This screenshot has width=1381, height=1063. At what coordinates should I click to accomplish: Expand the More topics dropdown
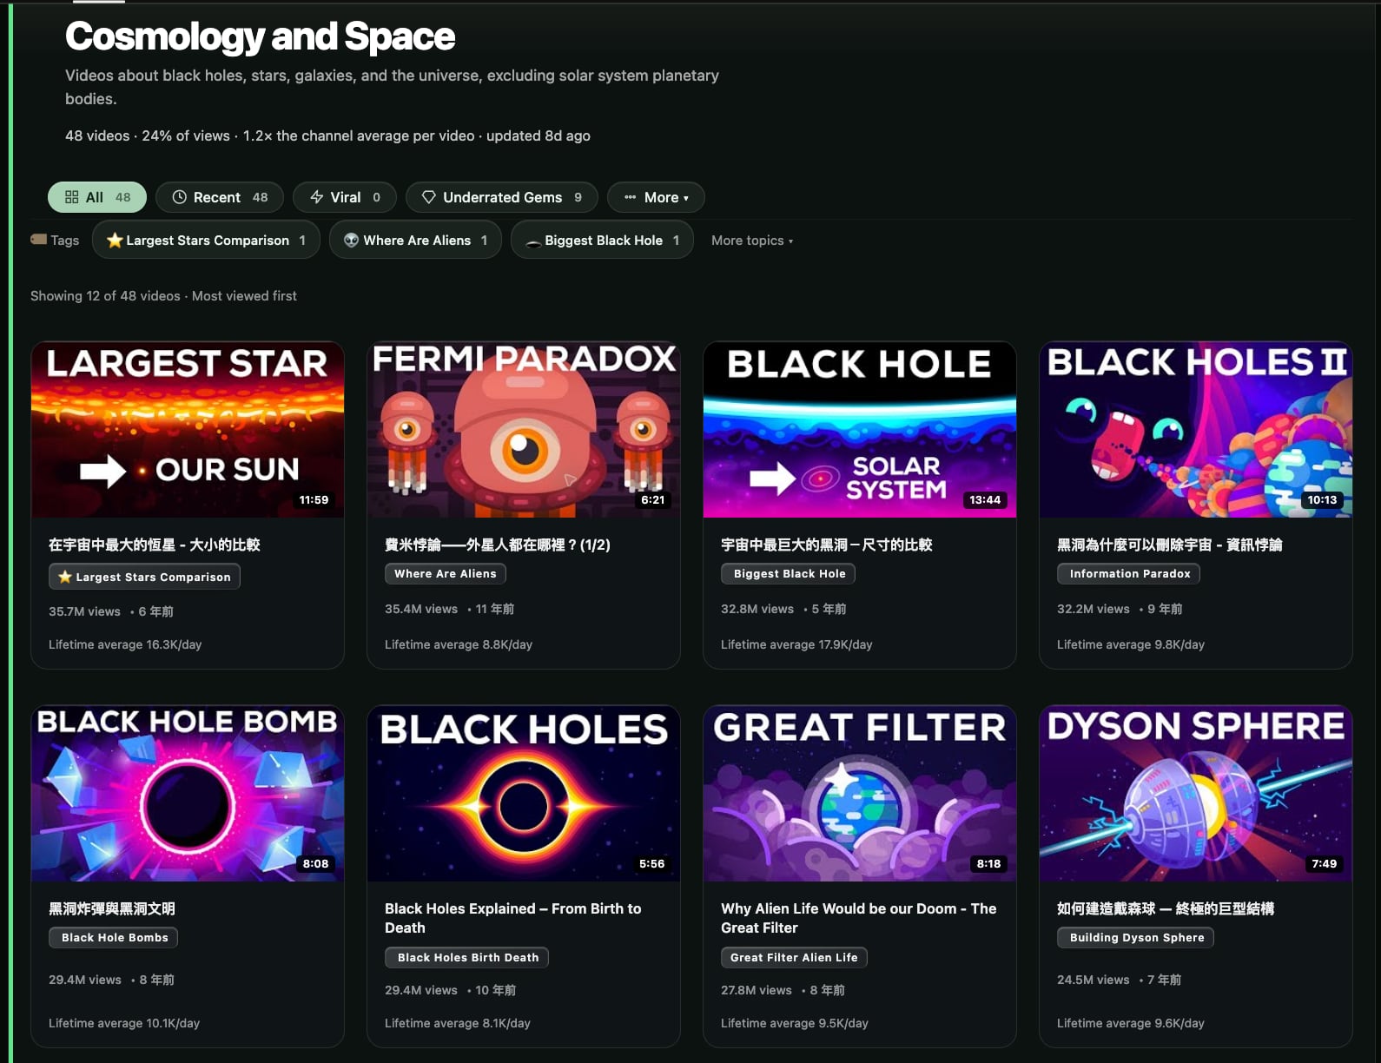[752, 241]
